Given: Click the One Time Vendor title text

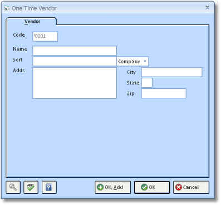Looking at the screenshot, I should click(x=34, y=8).
